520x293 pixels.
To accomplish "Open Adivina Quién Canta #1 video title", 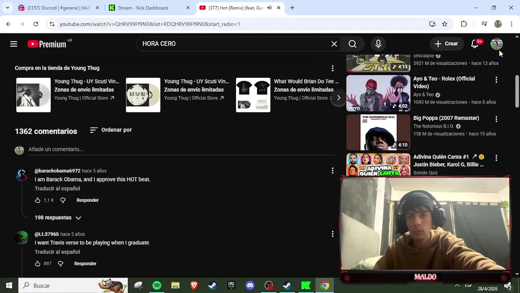I will 448,161.
